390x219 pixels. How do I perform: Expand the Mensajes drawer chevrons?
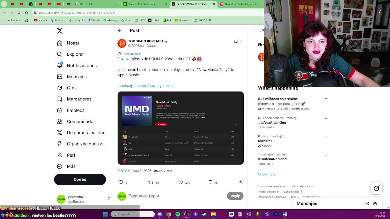pos(375,203)
